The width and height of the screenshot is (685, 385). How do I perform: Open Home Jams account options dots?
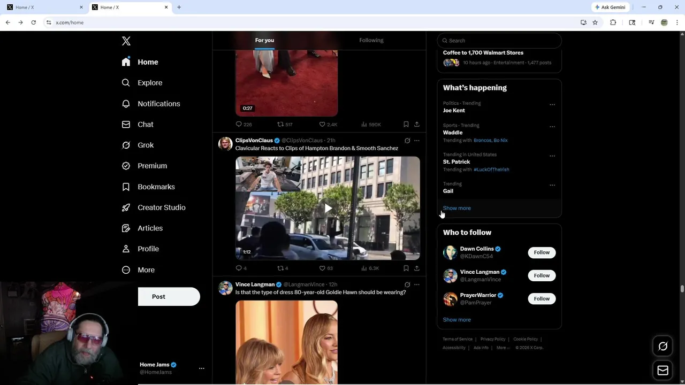pos(202,368)
